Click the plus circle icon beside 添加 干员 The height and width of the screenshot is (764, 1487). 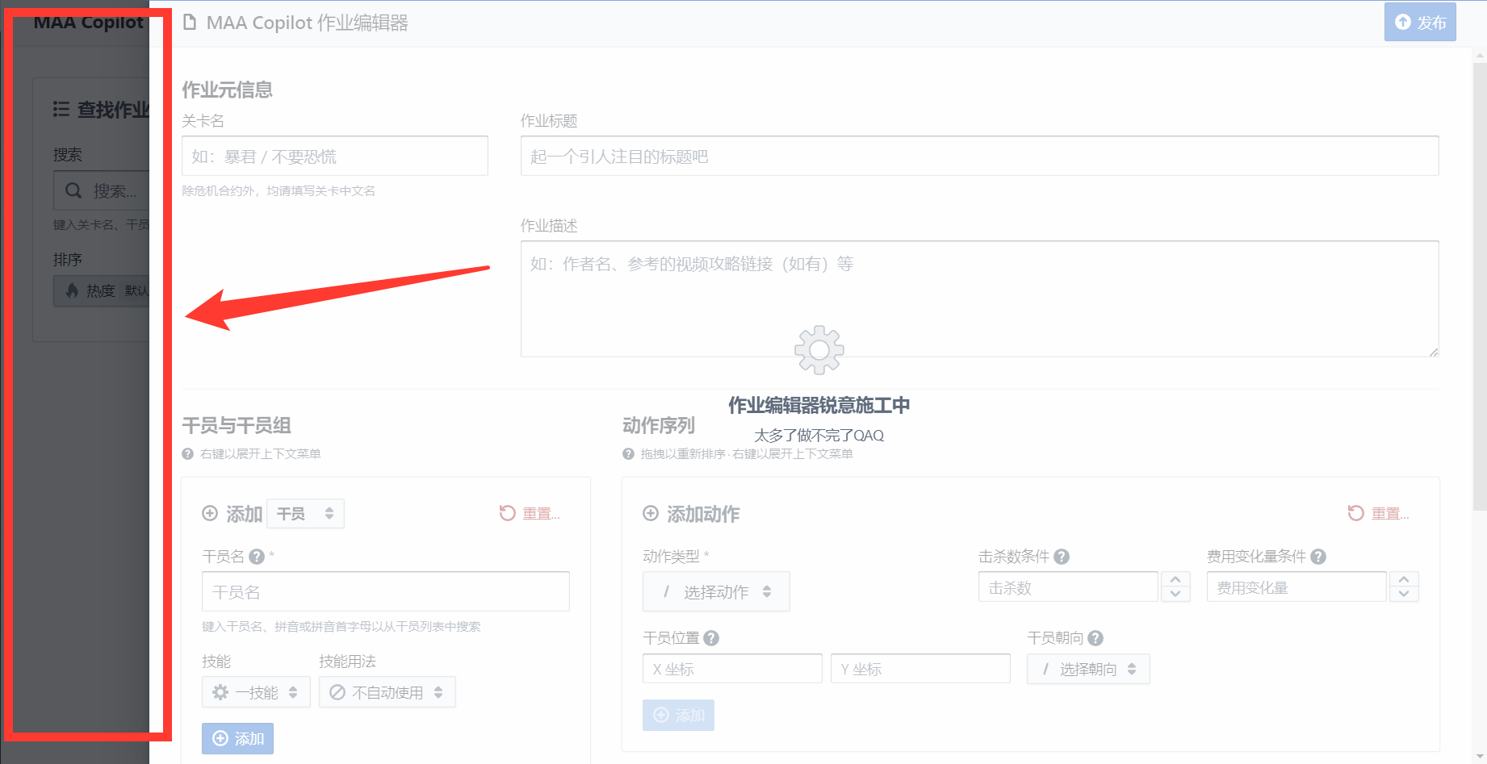click(x=210, y=514)
